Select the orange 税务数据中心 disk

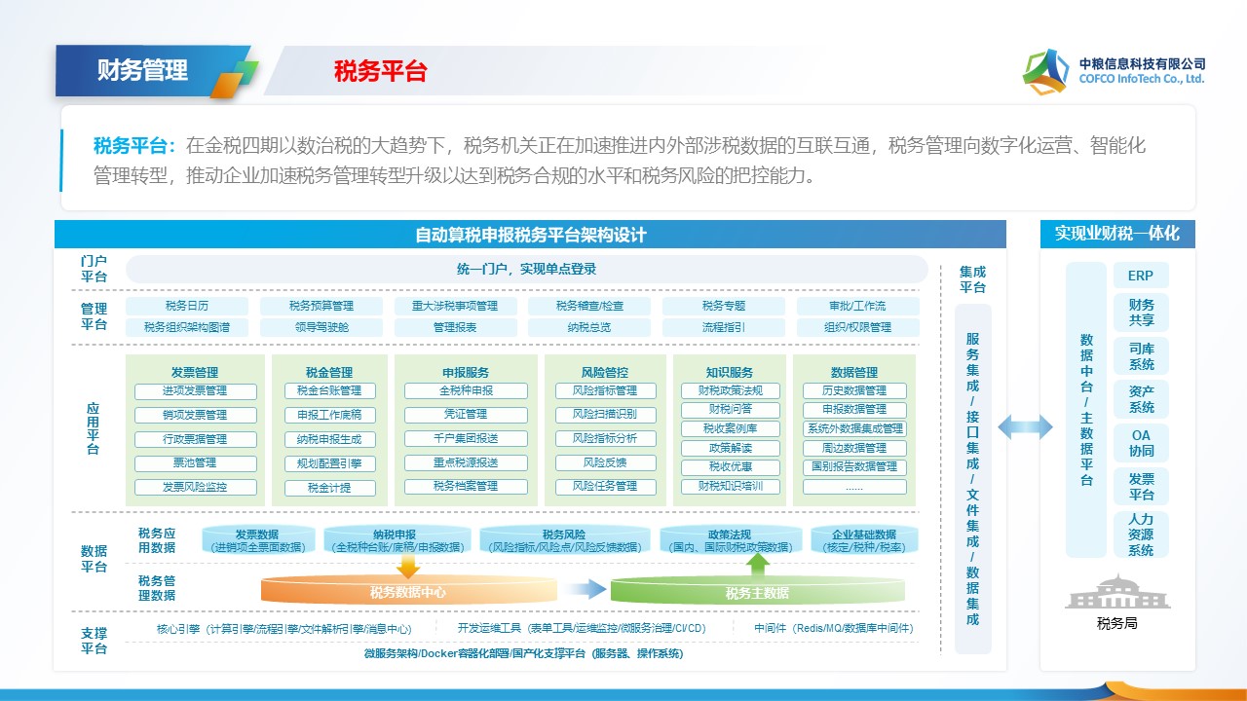(x=408, y=591)
